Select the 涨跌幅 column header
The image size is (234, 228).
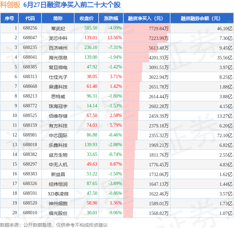tap(111, 18)
